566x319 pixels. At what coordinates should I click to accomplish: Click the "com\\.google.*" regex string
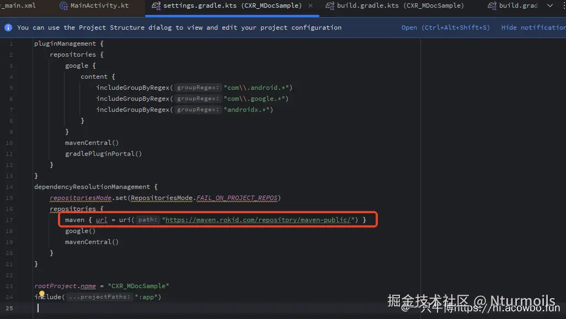point(254,99)
